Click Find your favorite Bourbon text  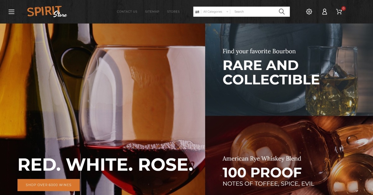pyautogui.click(x=259, y=51)
